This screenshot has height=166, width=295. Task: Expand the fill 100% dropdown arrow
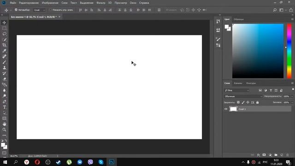click(292, 102)
